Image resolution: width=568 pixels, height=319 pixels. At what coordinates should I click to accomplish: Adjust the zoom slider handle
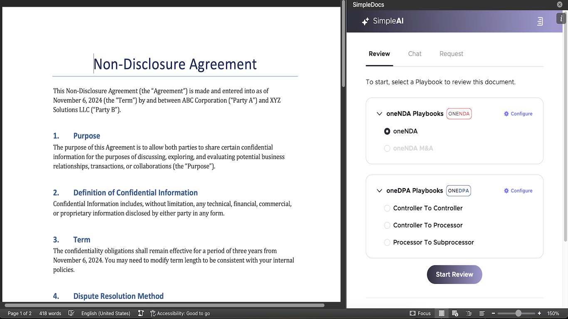coord(518,313)
